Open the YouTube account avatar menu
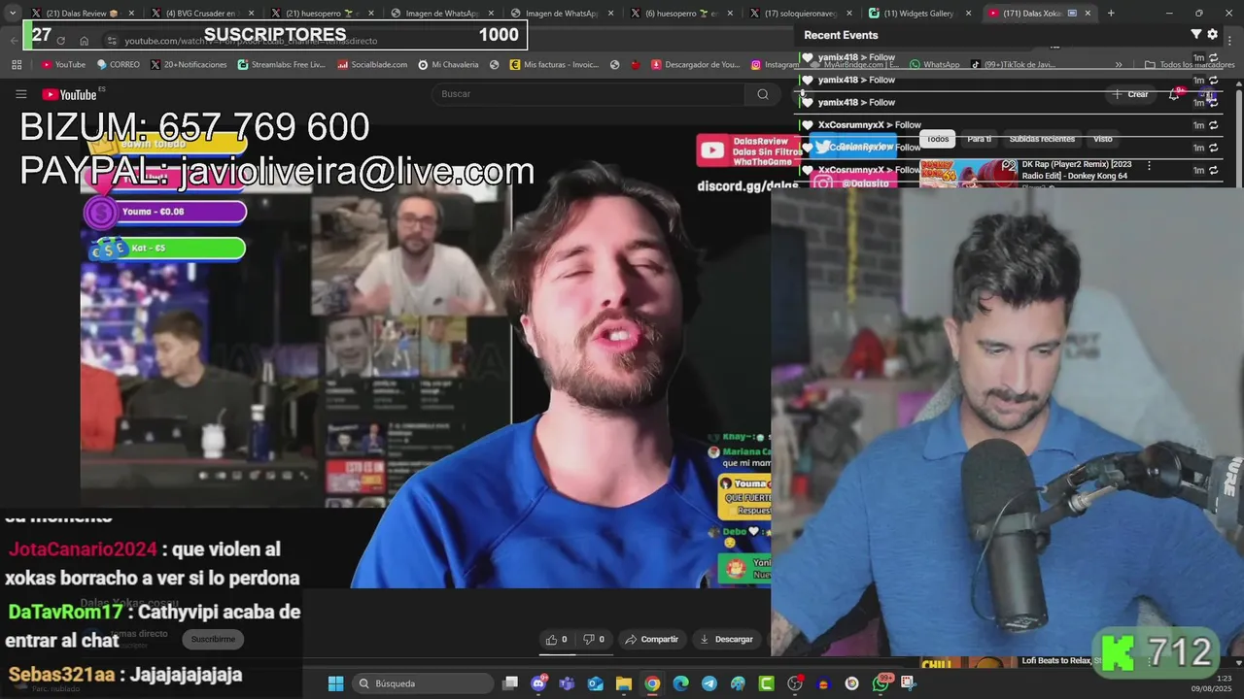The image size is (1244, 699). pyautogui.click(x=1208, y=94)
